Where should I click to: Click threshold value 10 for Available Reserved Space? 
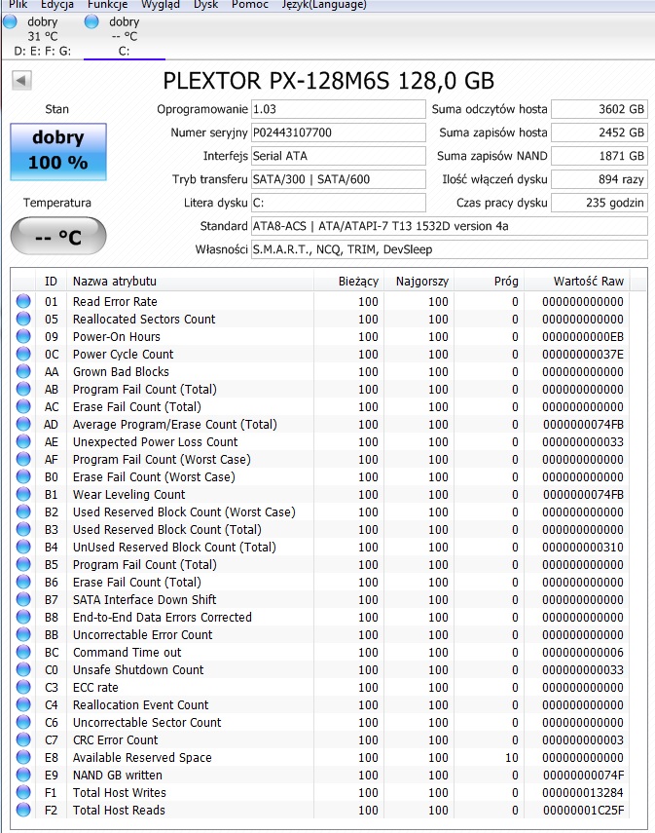click(512, 757)
